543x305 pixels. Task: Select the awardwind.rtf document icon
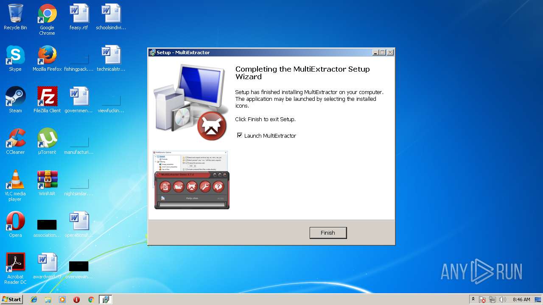pos(47,266)
